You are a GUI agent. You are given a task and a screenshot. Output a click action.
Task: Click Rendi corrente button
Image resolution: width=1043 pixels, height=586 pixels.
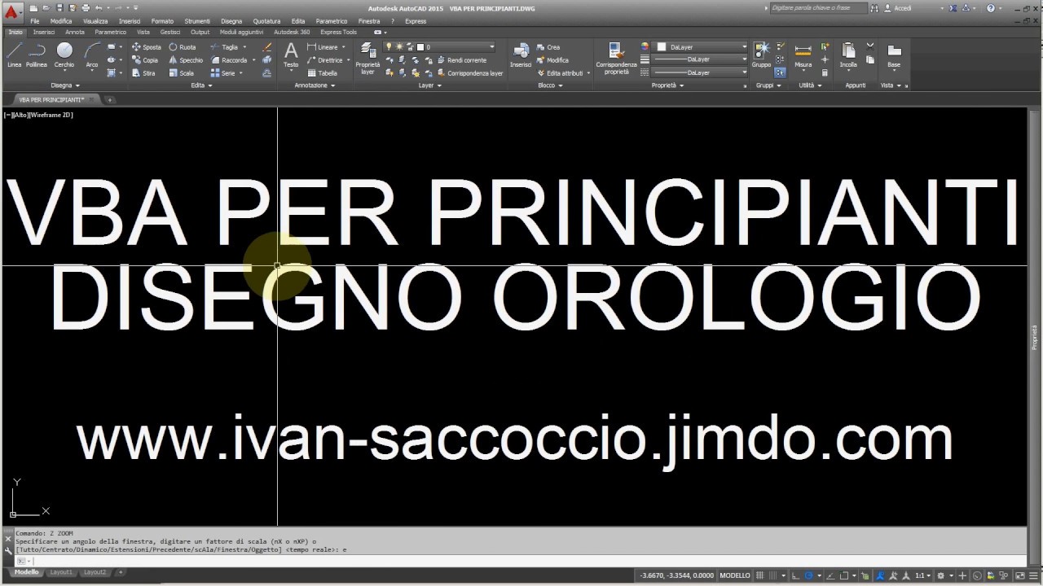click(461, 60)
